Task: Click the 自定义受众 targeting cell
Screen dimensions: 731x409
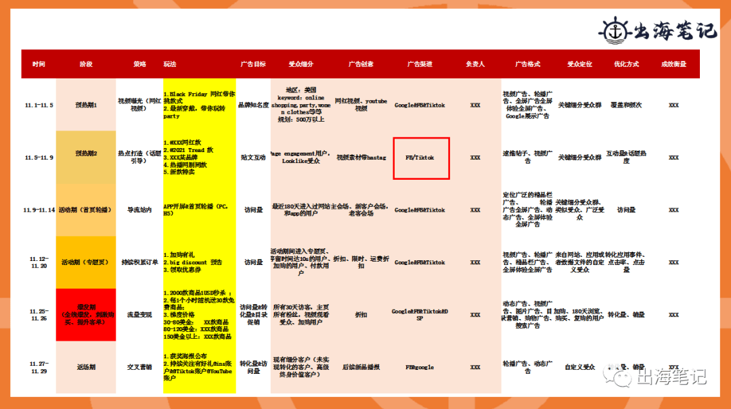Action: pyautogui.click(x=579, y=368)
